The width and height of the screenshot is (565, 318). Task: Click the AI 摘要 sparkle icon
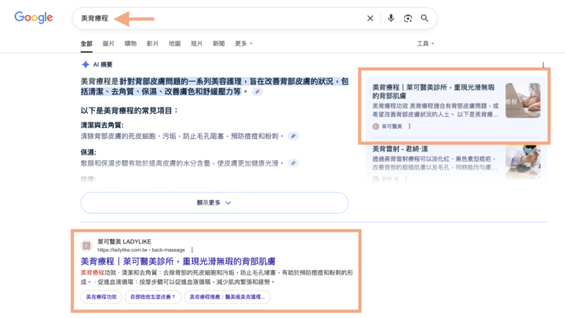[x=86, y=64]
